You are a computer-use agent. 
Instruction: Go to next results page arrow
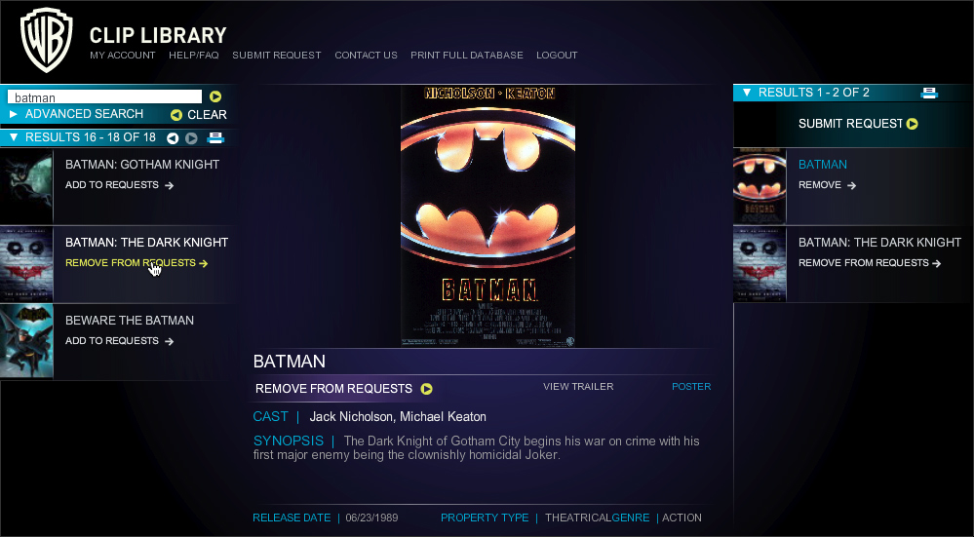tap(191, 138)
